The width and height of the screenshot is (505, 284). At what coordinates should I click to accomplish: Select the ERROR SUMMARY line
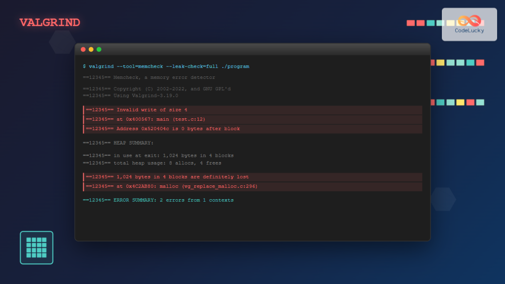click(x=158, y=200)
